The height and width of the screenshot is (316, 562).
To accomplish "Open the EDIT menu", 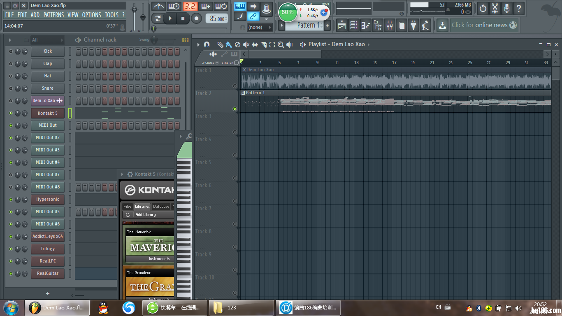I will click(22, 15).
